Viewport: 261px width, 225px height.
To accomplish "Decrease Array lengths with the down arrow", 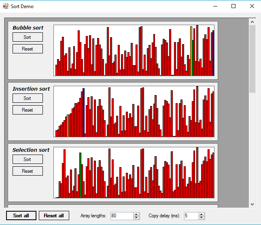I will [x=136, y=217].
